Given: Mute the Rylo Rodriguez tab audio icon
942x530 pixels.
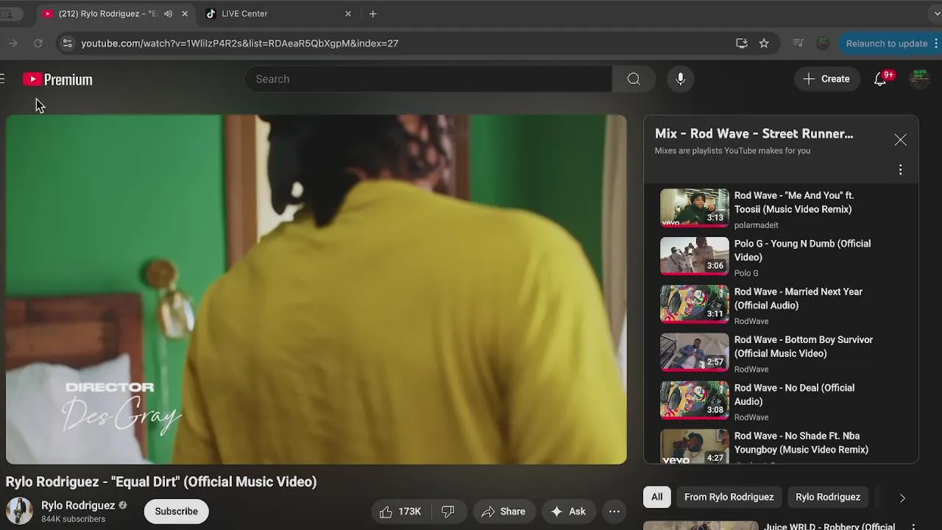Looking at the screenshot, I should pos(169,14).
